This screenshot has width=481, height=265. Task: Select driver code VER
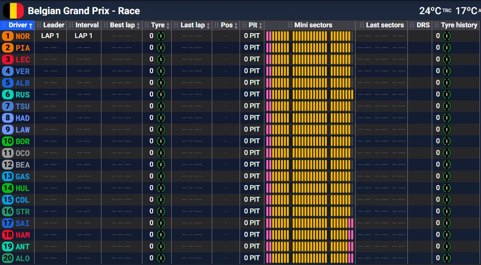click(23, 72)
